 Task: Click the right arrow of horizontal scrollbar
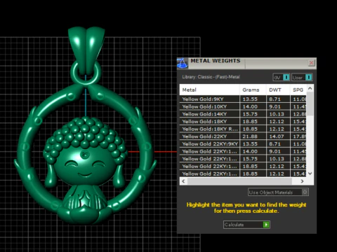(302, 181)
